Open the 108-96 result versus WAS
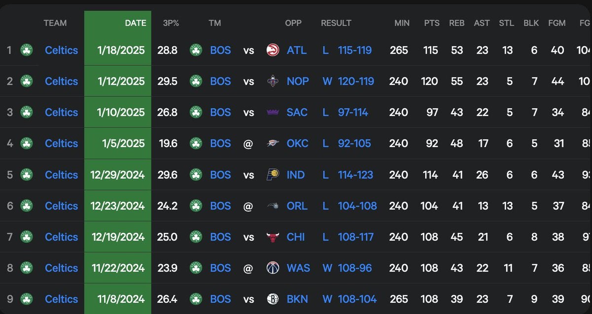 click(355, 268)
